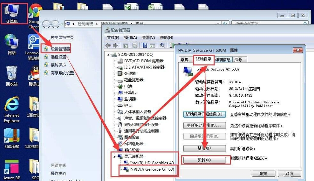
Task: Click the 更新驱动程序(P) button
Action: pos(204,125)
